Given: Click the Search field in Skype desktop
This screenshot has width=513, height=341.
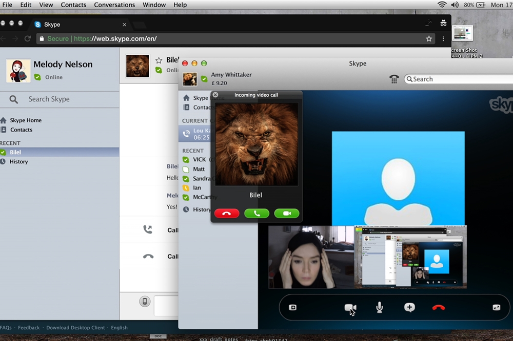Looking at the screenshot, I should [x=459, y=79].
